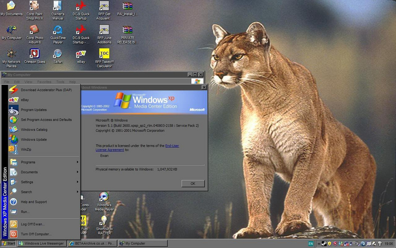Viewport: 396px width, 248px height.
Task: Click Download Accelerator Plus in Start menu
Action: pyautogui.click(x=44, y=90)
